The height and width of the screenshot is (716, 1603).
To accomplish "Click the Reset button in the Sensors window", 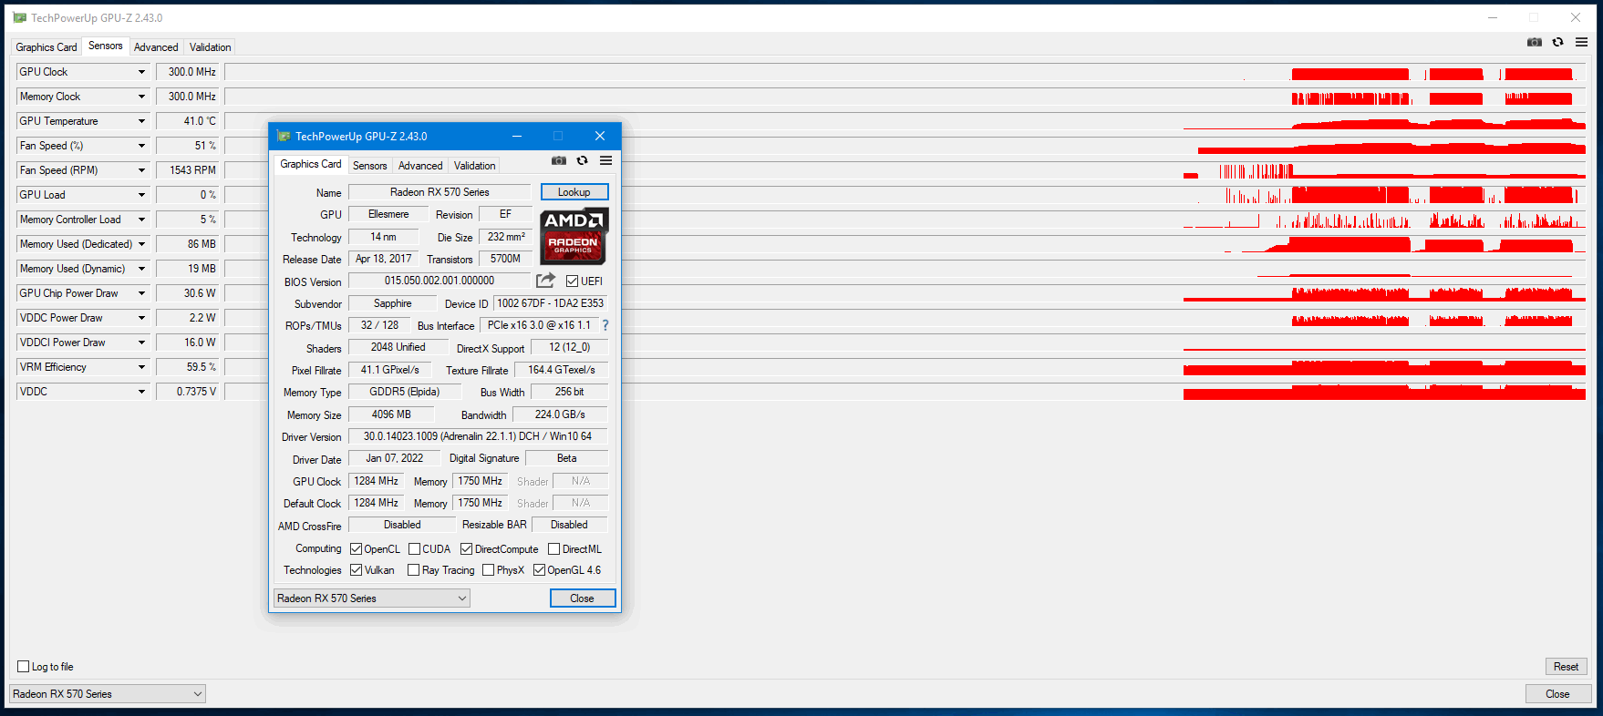I will pos(1567,667).
